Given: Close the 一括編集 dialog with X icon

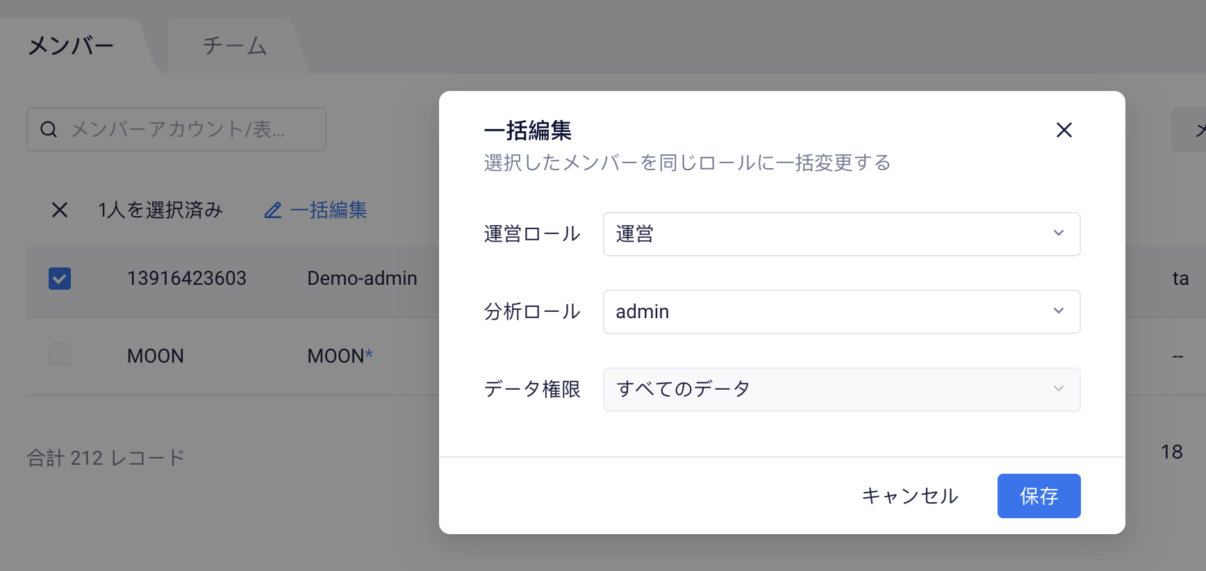Looking at the screenshot, I should tap(1064, 130).
